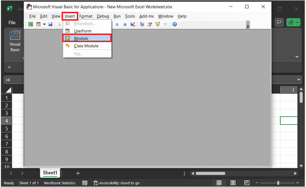The height and width of the screenshot is (187, 306).
Task: Open the insert object dropdown arrow in toolbar
Action: click(45, 24)
